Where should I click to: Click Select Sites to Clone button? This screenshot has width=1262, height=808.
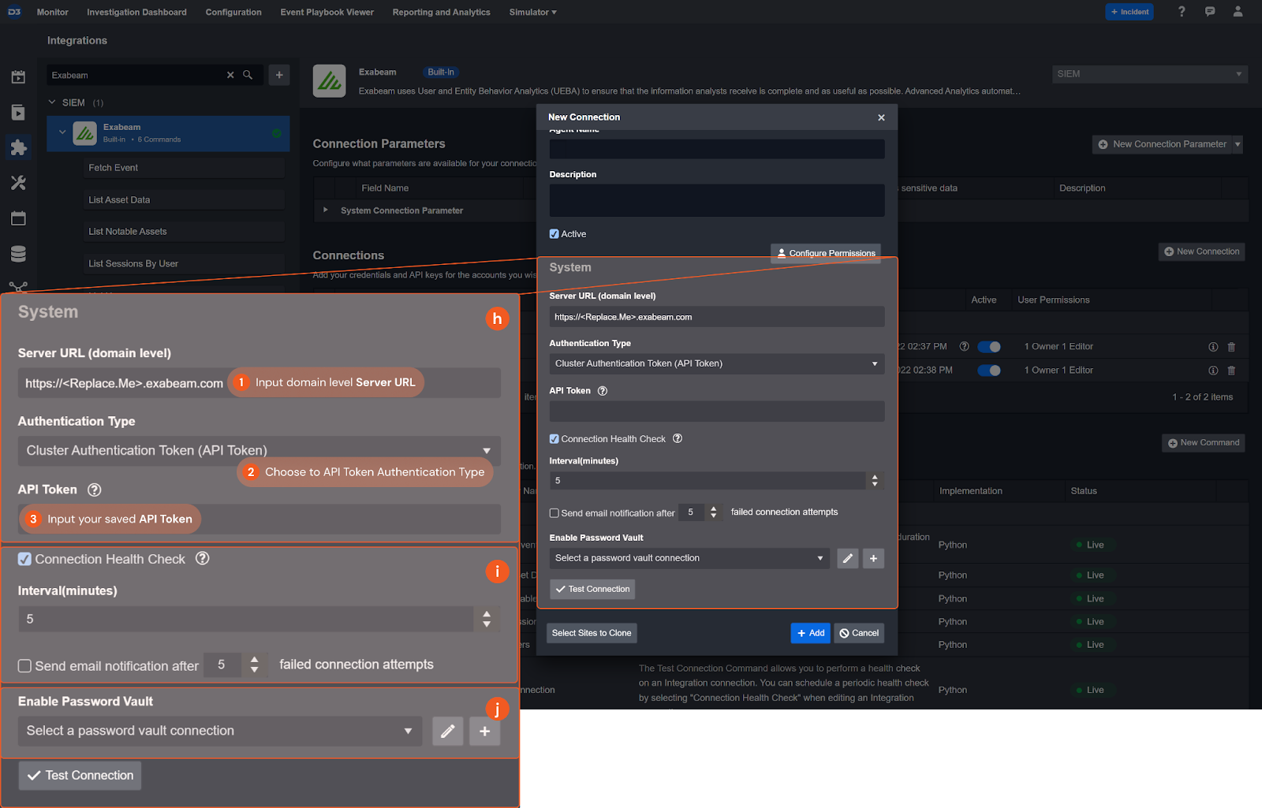pos(592,633)
